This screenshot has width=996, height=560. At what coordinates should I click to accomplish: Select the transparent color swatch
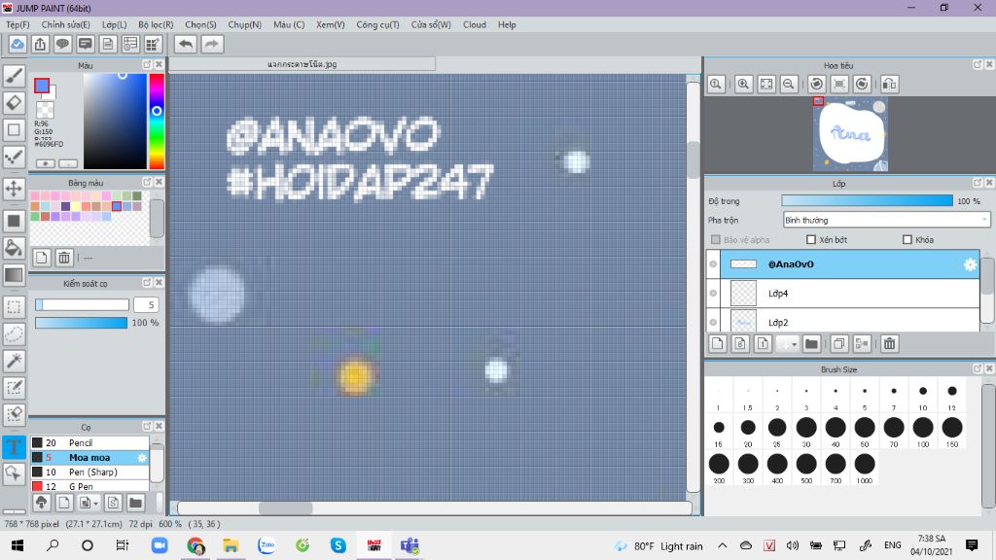coord(45,110)
